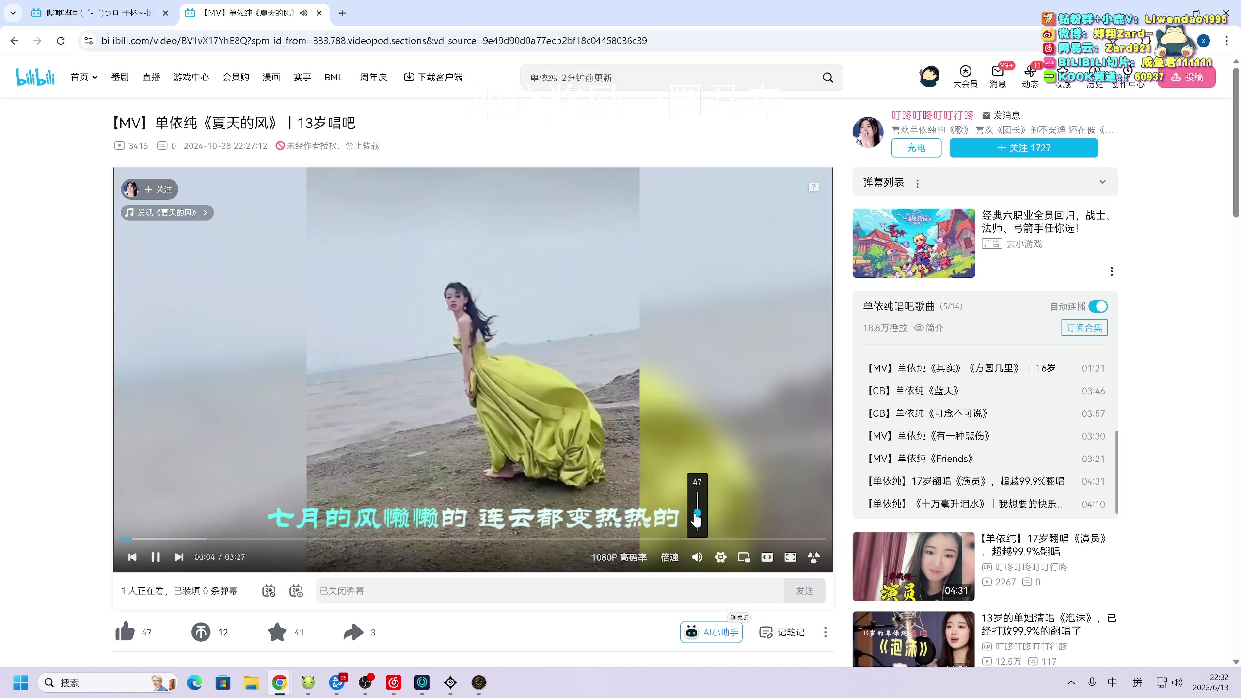Open the 倍速 playback speed menu
This screenshot has width=1241, height=698.
pyautogui.click(x=669, y=557)
